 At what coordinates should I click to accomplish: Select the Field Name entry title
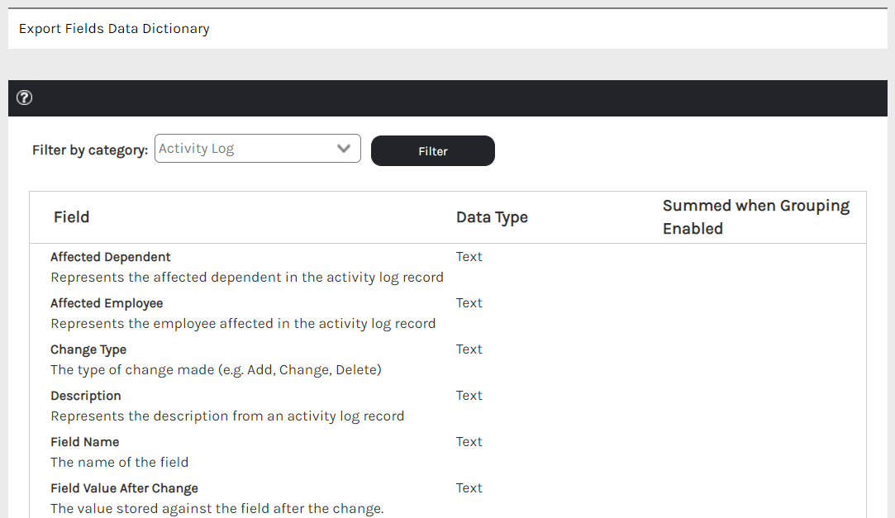[x=84, y=442]
